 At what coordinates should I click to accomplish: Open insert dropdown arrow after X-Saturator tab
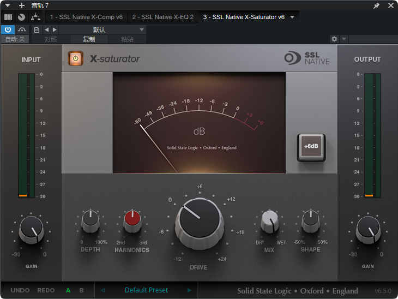click(292, 17)
